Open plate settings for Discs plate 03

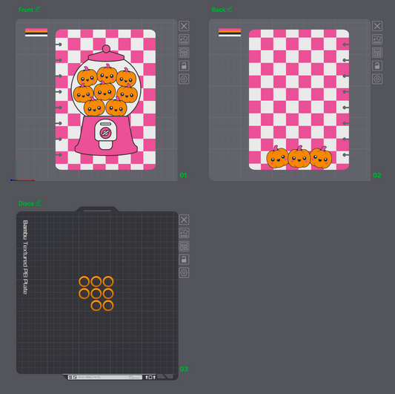point(184,272)
